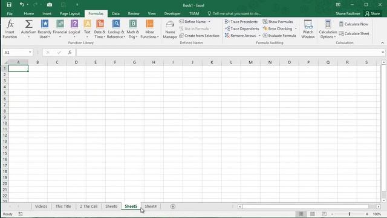Open Financial functions list
Screen dimensions: 387x218
pos(60,29)
